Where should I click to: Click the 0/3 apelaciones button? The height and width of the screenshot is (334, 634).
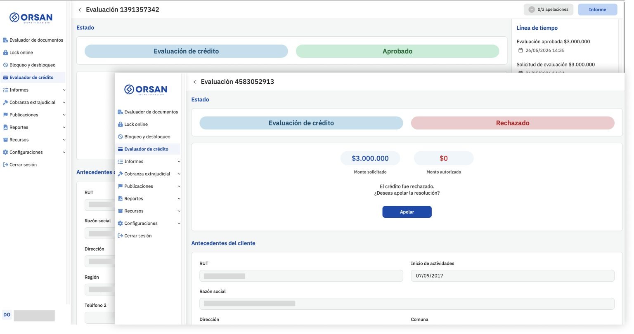click(548, 9)
